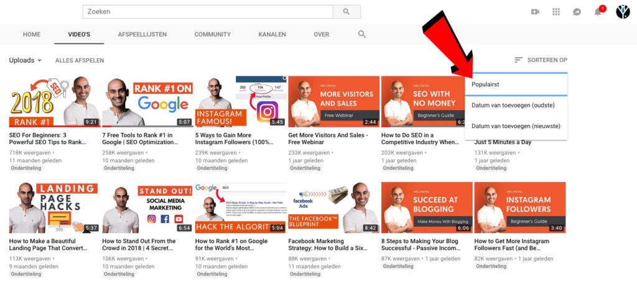Open title 5 Ways to Gain More Instagram Followers
The image size is (637, 284).
point(235,139)
